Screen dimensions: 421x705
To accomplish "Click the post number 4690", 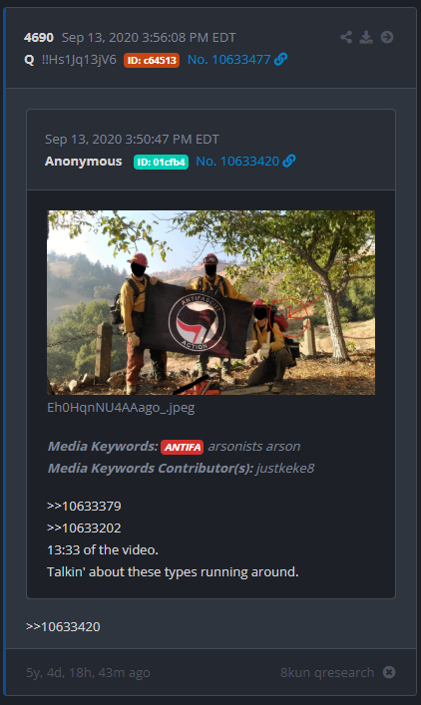I will [x=39, y=37].
